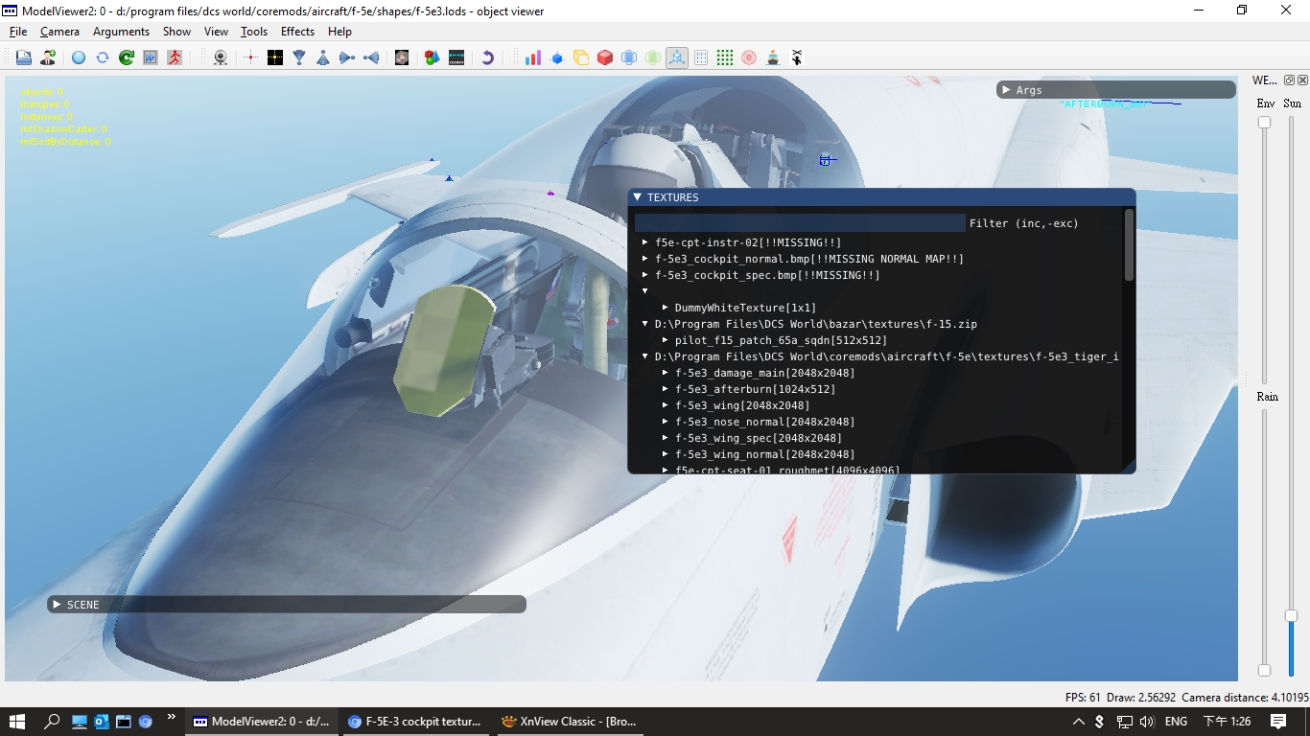Float the weather panel via undock button

(1289, 80)
